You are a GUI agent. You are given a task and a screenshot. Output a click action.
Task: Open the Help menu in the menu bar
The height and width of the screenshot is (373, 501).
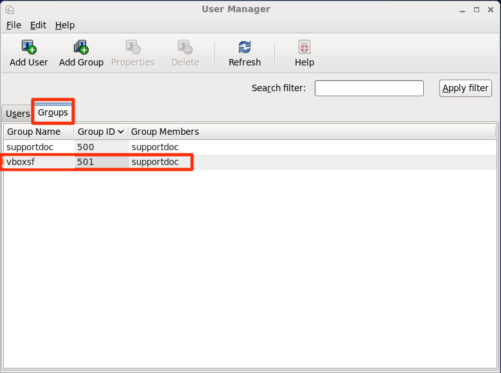65,25
